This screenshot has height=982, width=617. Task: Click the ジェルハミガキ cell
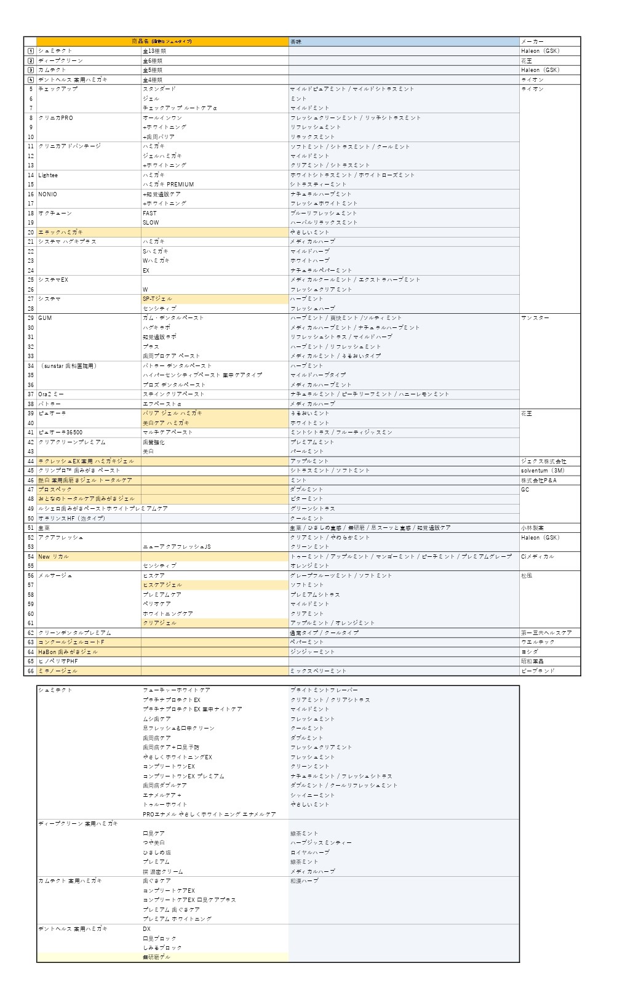pyautogui.click(x=215, y=156)
